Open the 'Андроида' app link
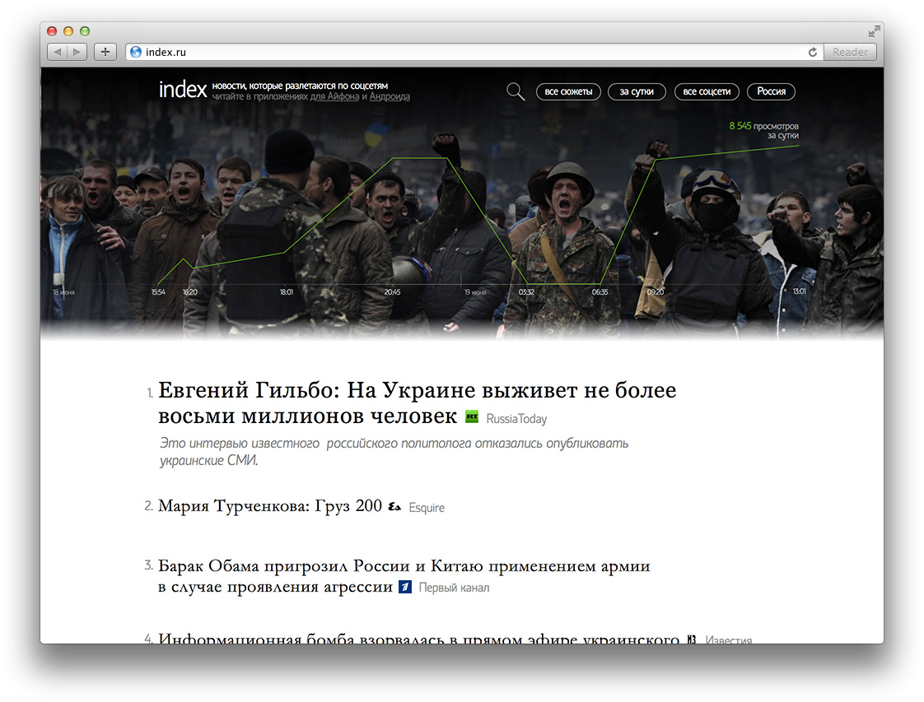This screenshot has width=924, height=702. tap(390, 96)
